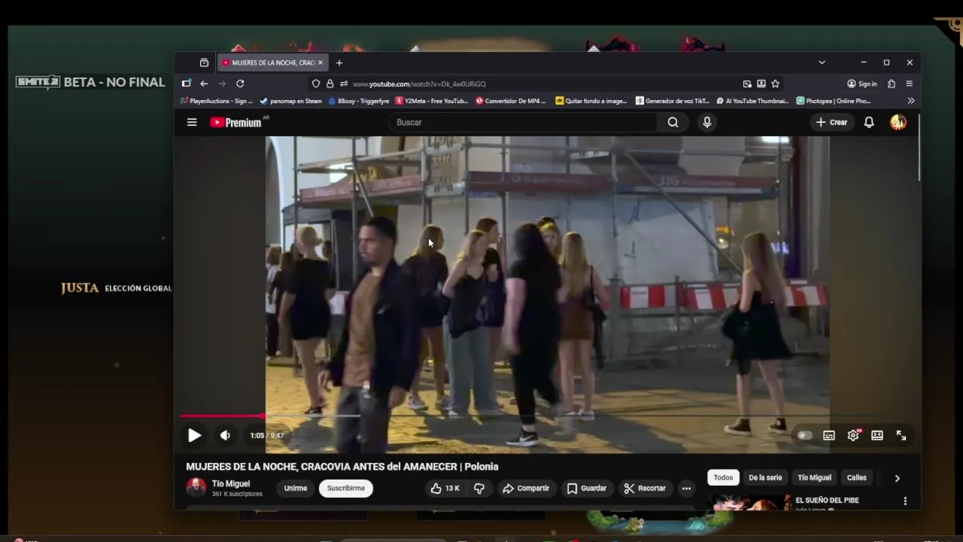963x542 pixels.
Task: Start voice search with microphone
Action: 706,122
